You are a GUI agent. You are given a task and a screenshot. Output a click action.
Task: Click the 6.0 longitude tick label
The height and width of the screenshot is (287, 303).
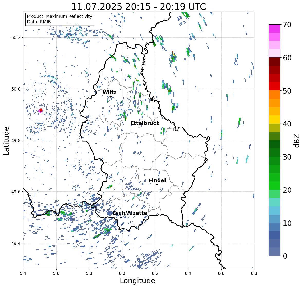pos(122,273)
